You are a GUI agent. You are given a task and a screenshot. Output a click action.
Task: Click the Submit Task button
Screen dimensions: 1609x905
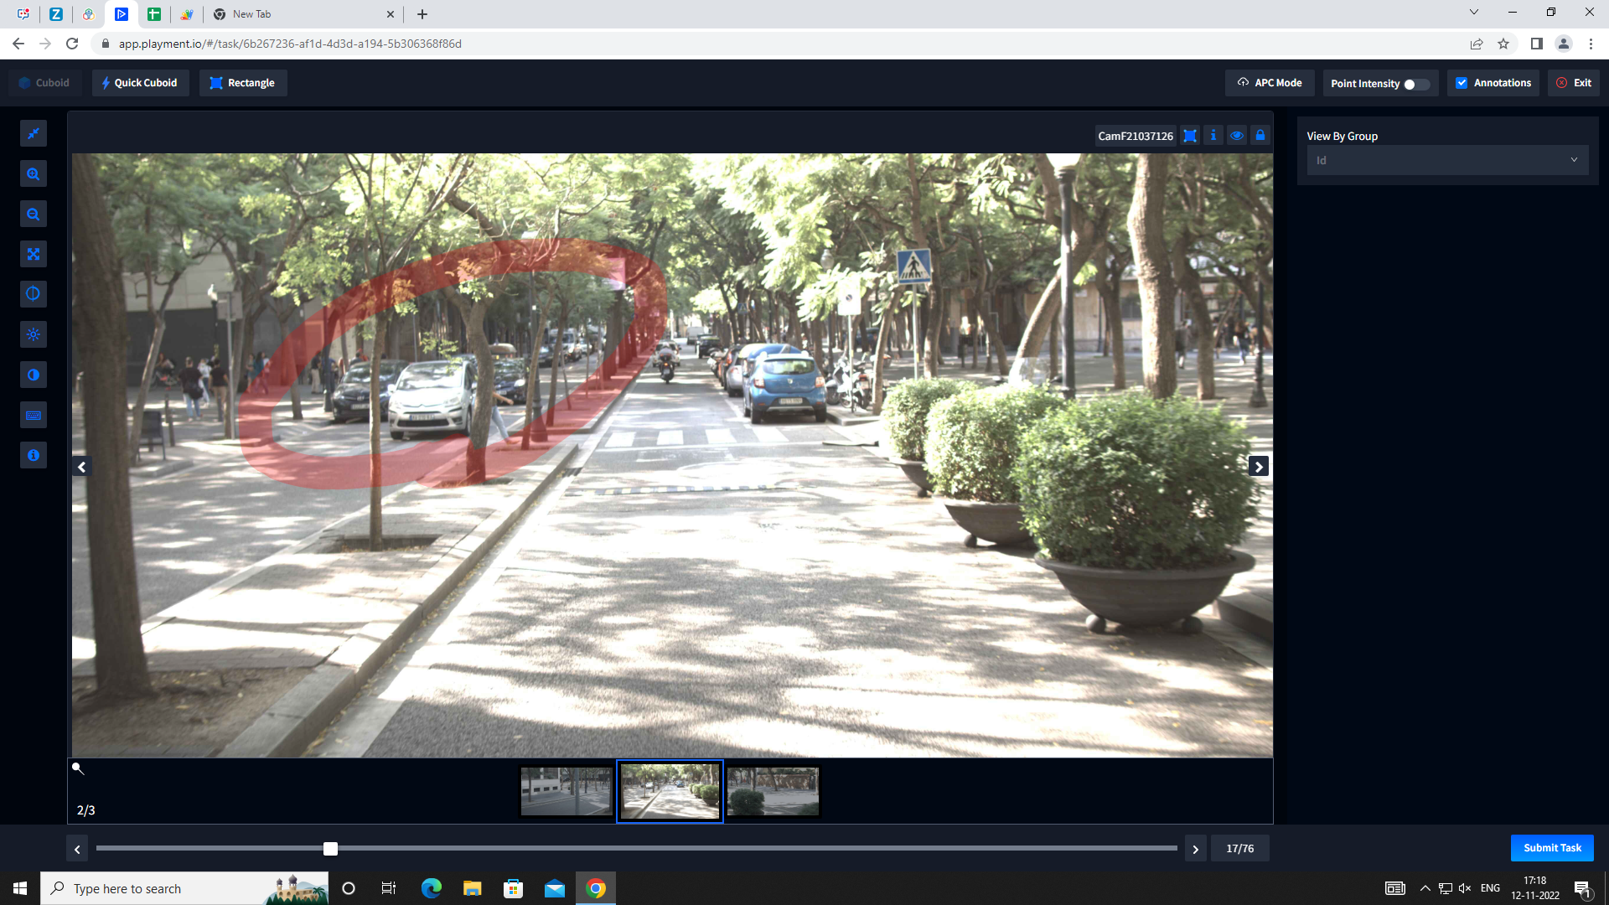coord(1551,848)
